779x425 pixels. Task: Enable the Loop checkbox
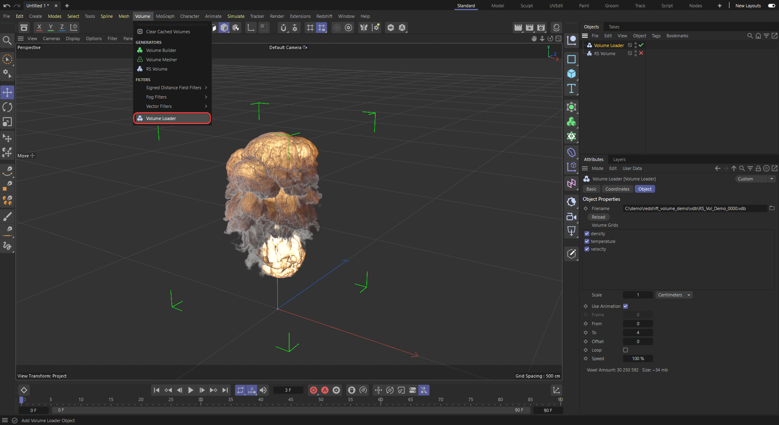point(625,350)
